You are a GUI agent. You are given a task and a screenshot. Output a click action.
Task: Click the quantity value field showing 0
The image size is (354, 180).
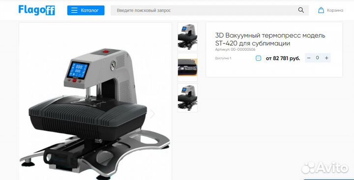coord(318,58)
